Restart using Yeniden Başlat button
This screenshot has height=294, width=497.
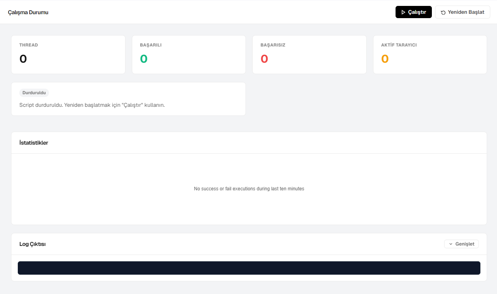[x=463, y=12]
